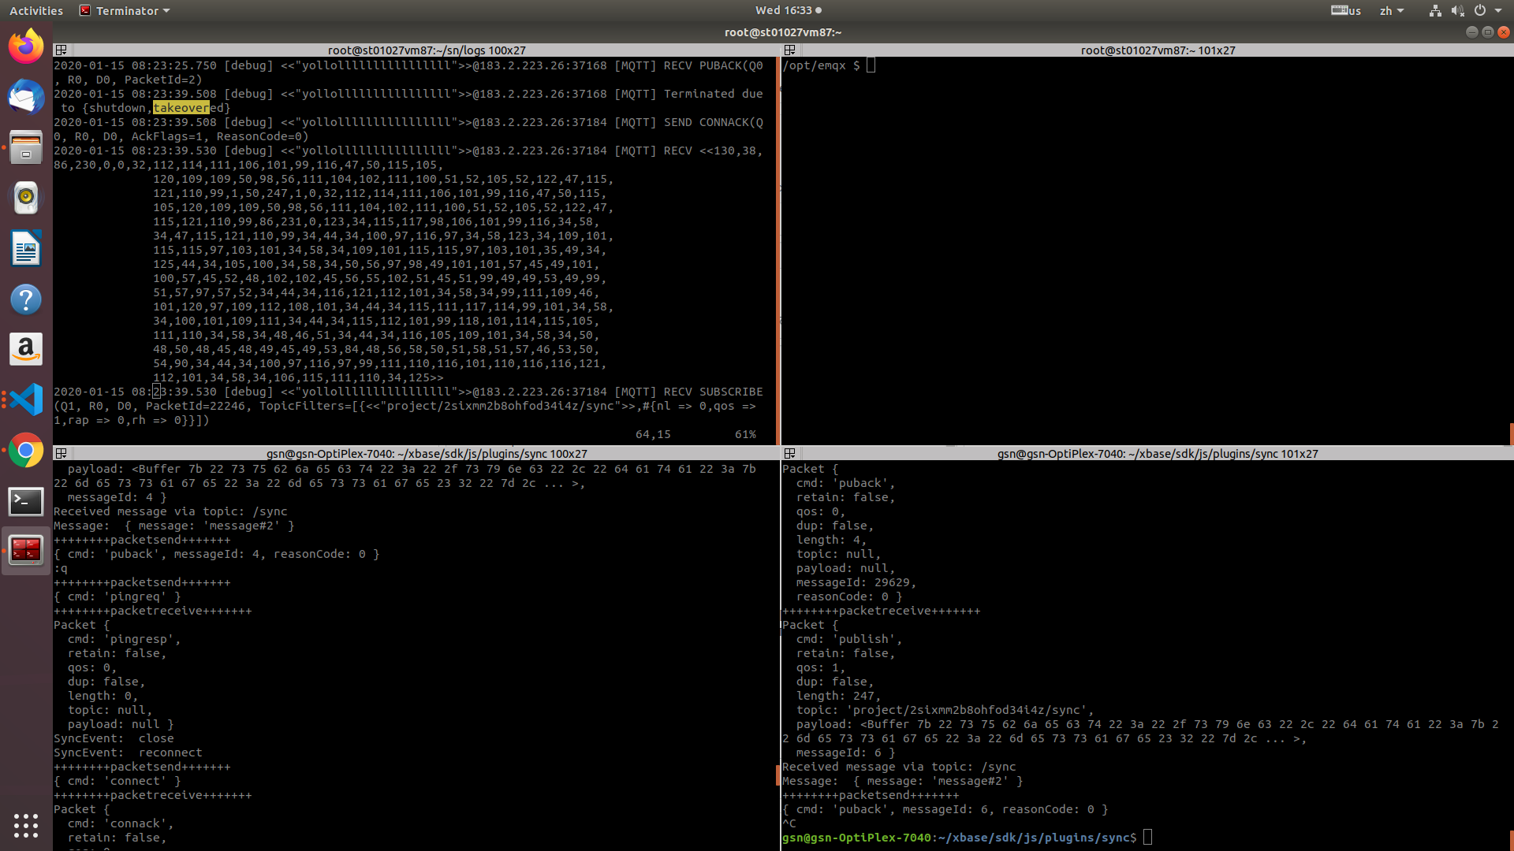The width and height of the screenshot is (1514, 851).
Task: Click the grouping icon on the /opt/emqx pane
Action: 789,50
